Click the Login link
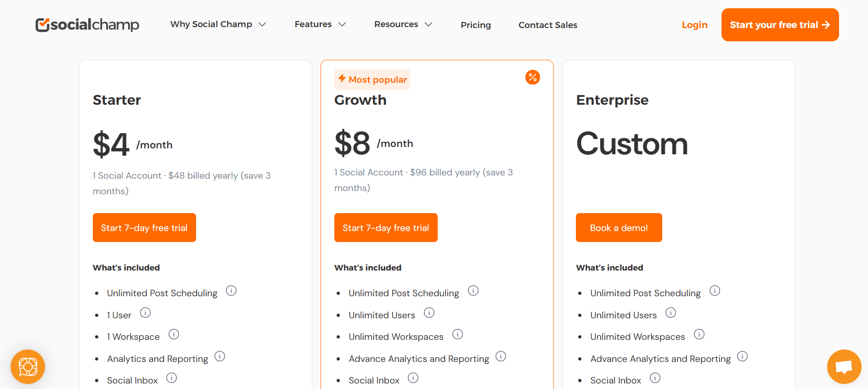This screenshot has width=868, height=389. pos(694,25)
